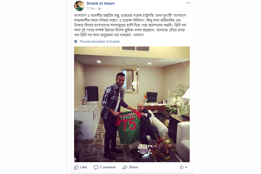Click the globe public privacy icon
261x174 pixels.
pos(99,9)
